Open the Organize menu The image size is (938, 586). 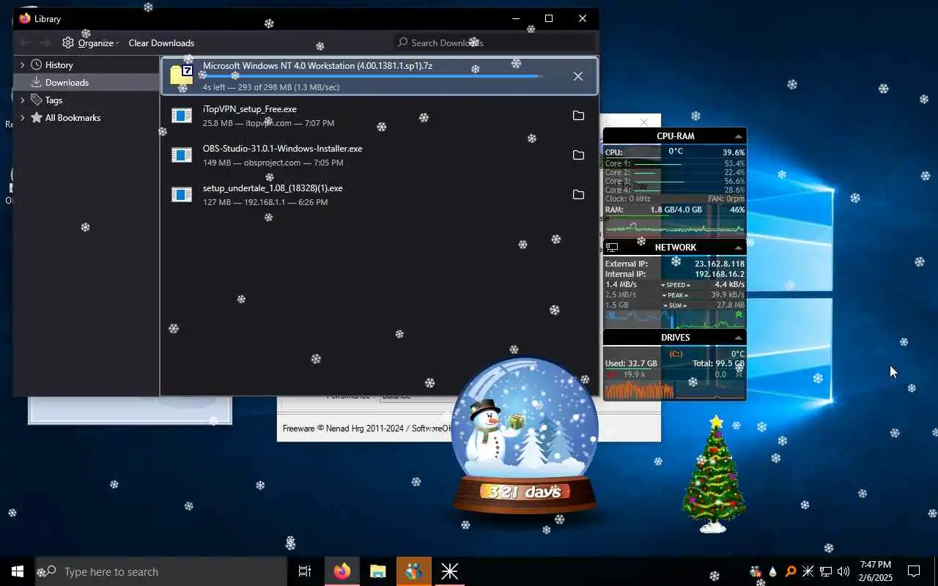[x=91, y=43]
